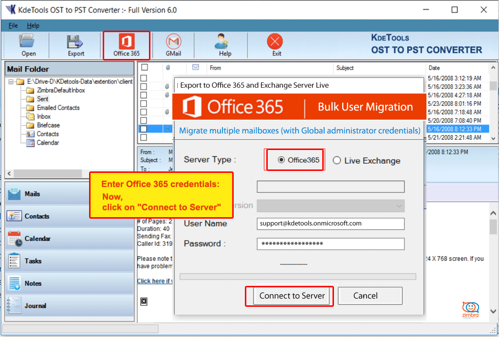The height and width of the screenshot is (337, 499).
Task: Check the mail row dated 5/16/2008 3:23:36 AM
Action: tap(144, 87)
